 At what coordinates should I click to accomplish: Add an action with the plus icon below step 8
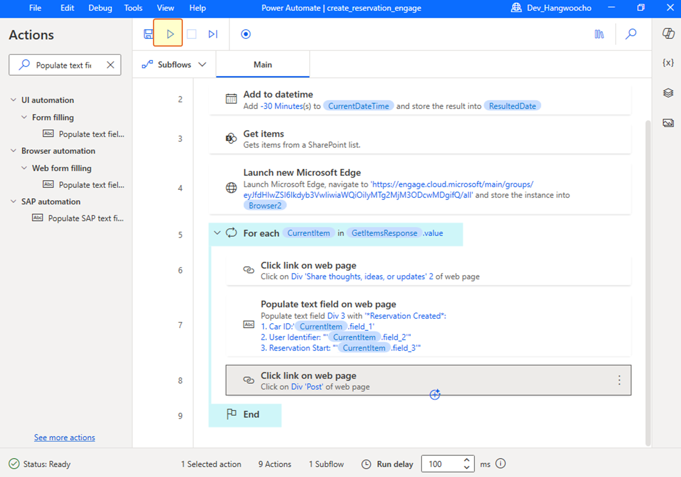click(435, 395)
